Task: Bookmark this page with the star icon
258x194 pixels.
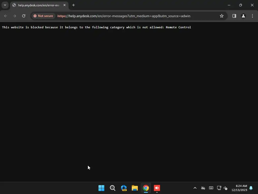Action: coord(222,16)
